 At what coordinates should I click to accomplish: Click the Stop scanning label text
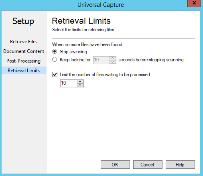coord(73,52)
